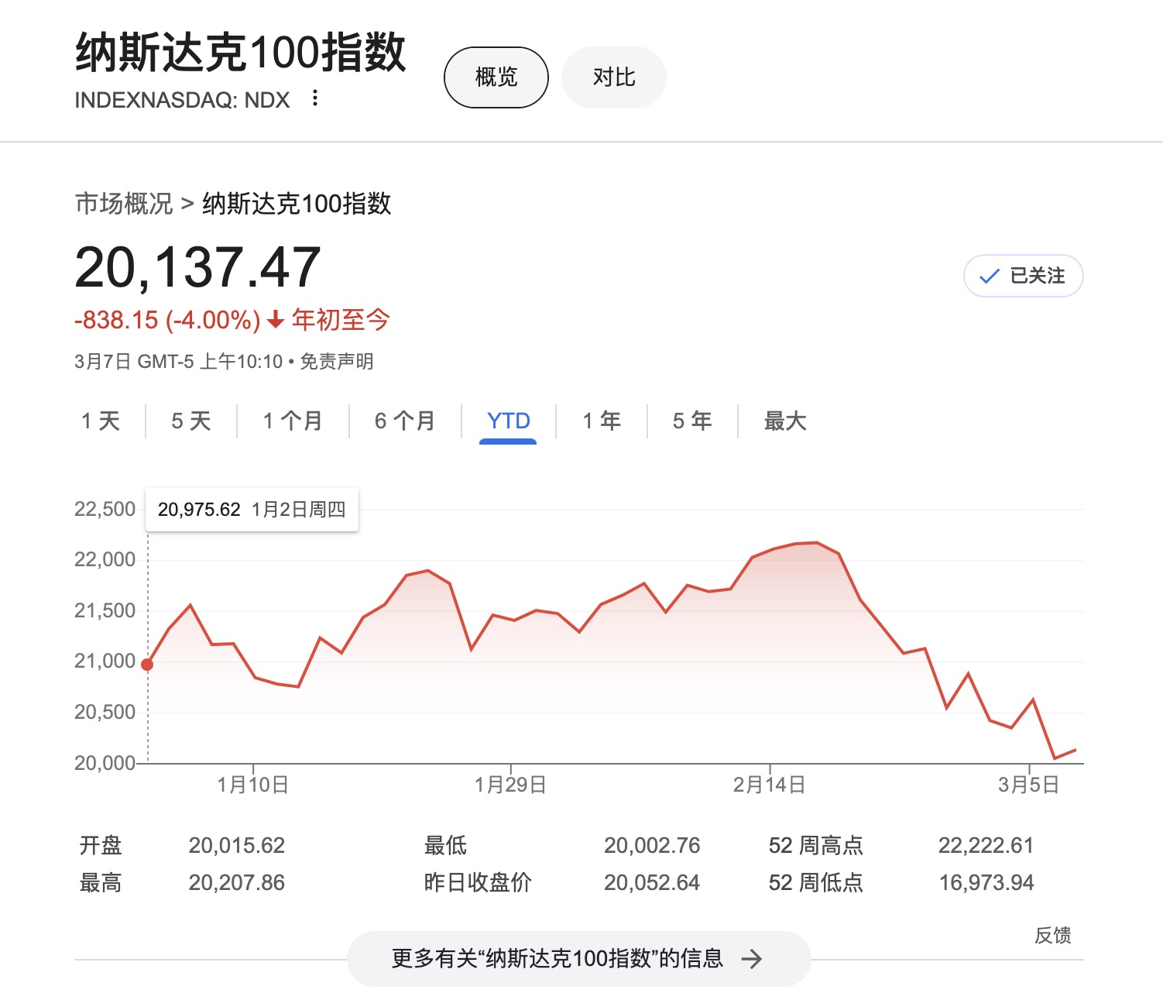Click the 最高 value 20,207.86

point(237,882)
